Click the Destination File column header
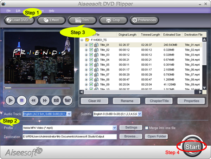Image resolution: width=211 pixels, height=159 pixels. coord(193,35)
